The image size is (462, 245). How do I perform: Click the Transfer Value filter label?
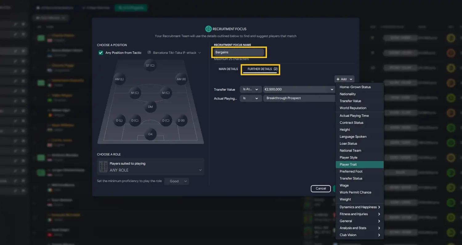(x=225, y=89)
